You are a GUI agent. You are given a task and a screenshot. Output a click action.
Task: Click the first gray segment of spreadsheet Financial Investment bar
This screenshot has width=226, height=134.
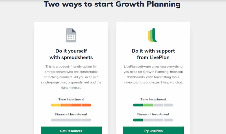56,120
